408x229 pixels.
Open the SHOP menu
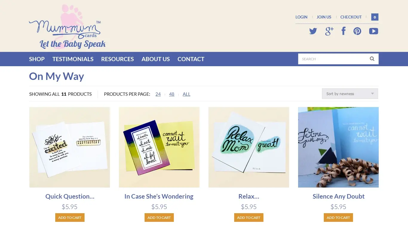[x=37, y=59]
